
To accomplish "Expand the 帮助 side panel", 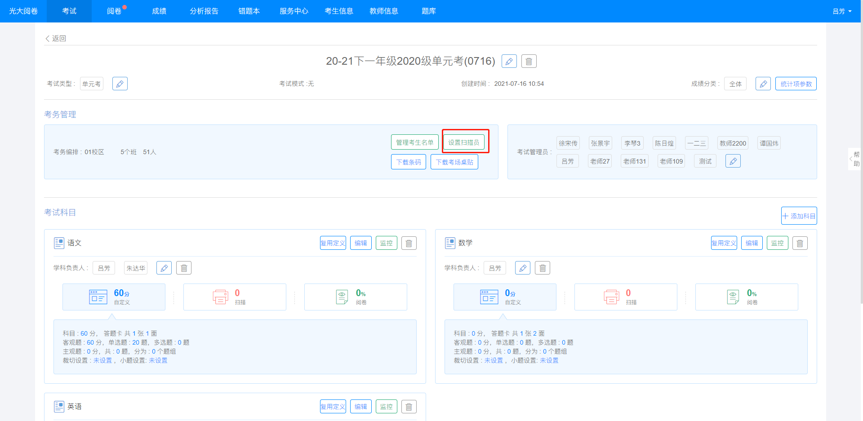I will [x=854, y=159].
